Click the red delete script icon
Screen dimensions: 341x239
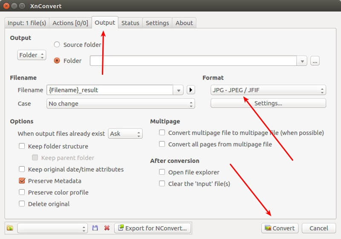[x=107, y=228]
